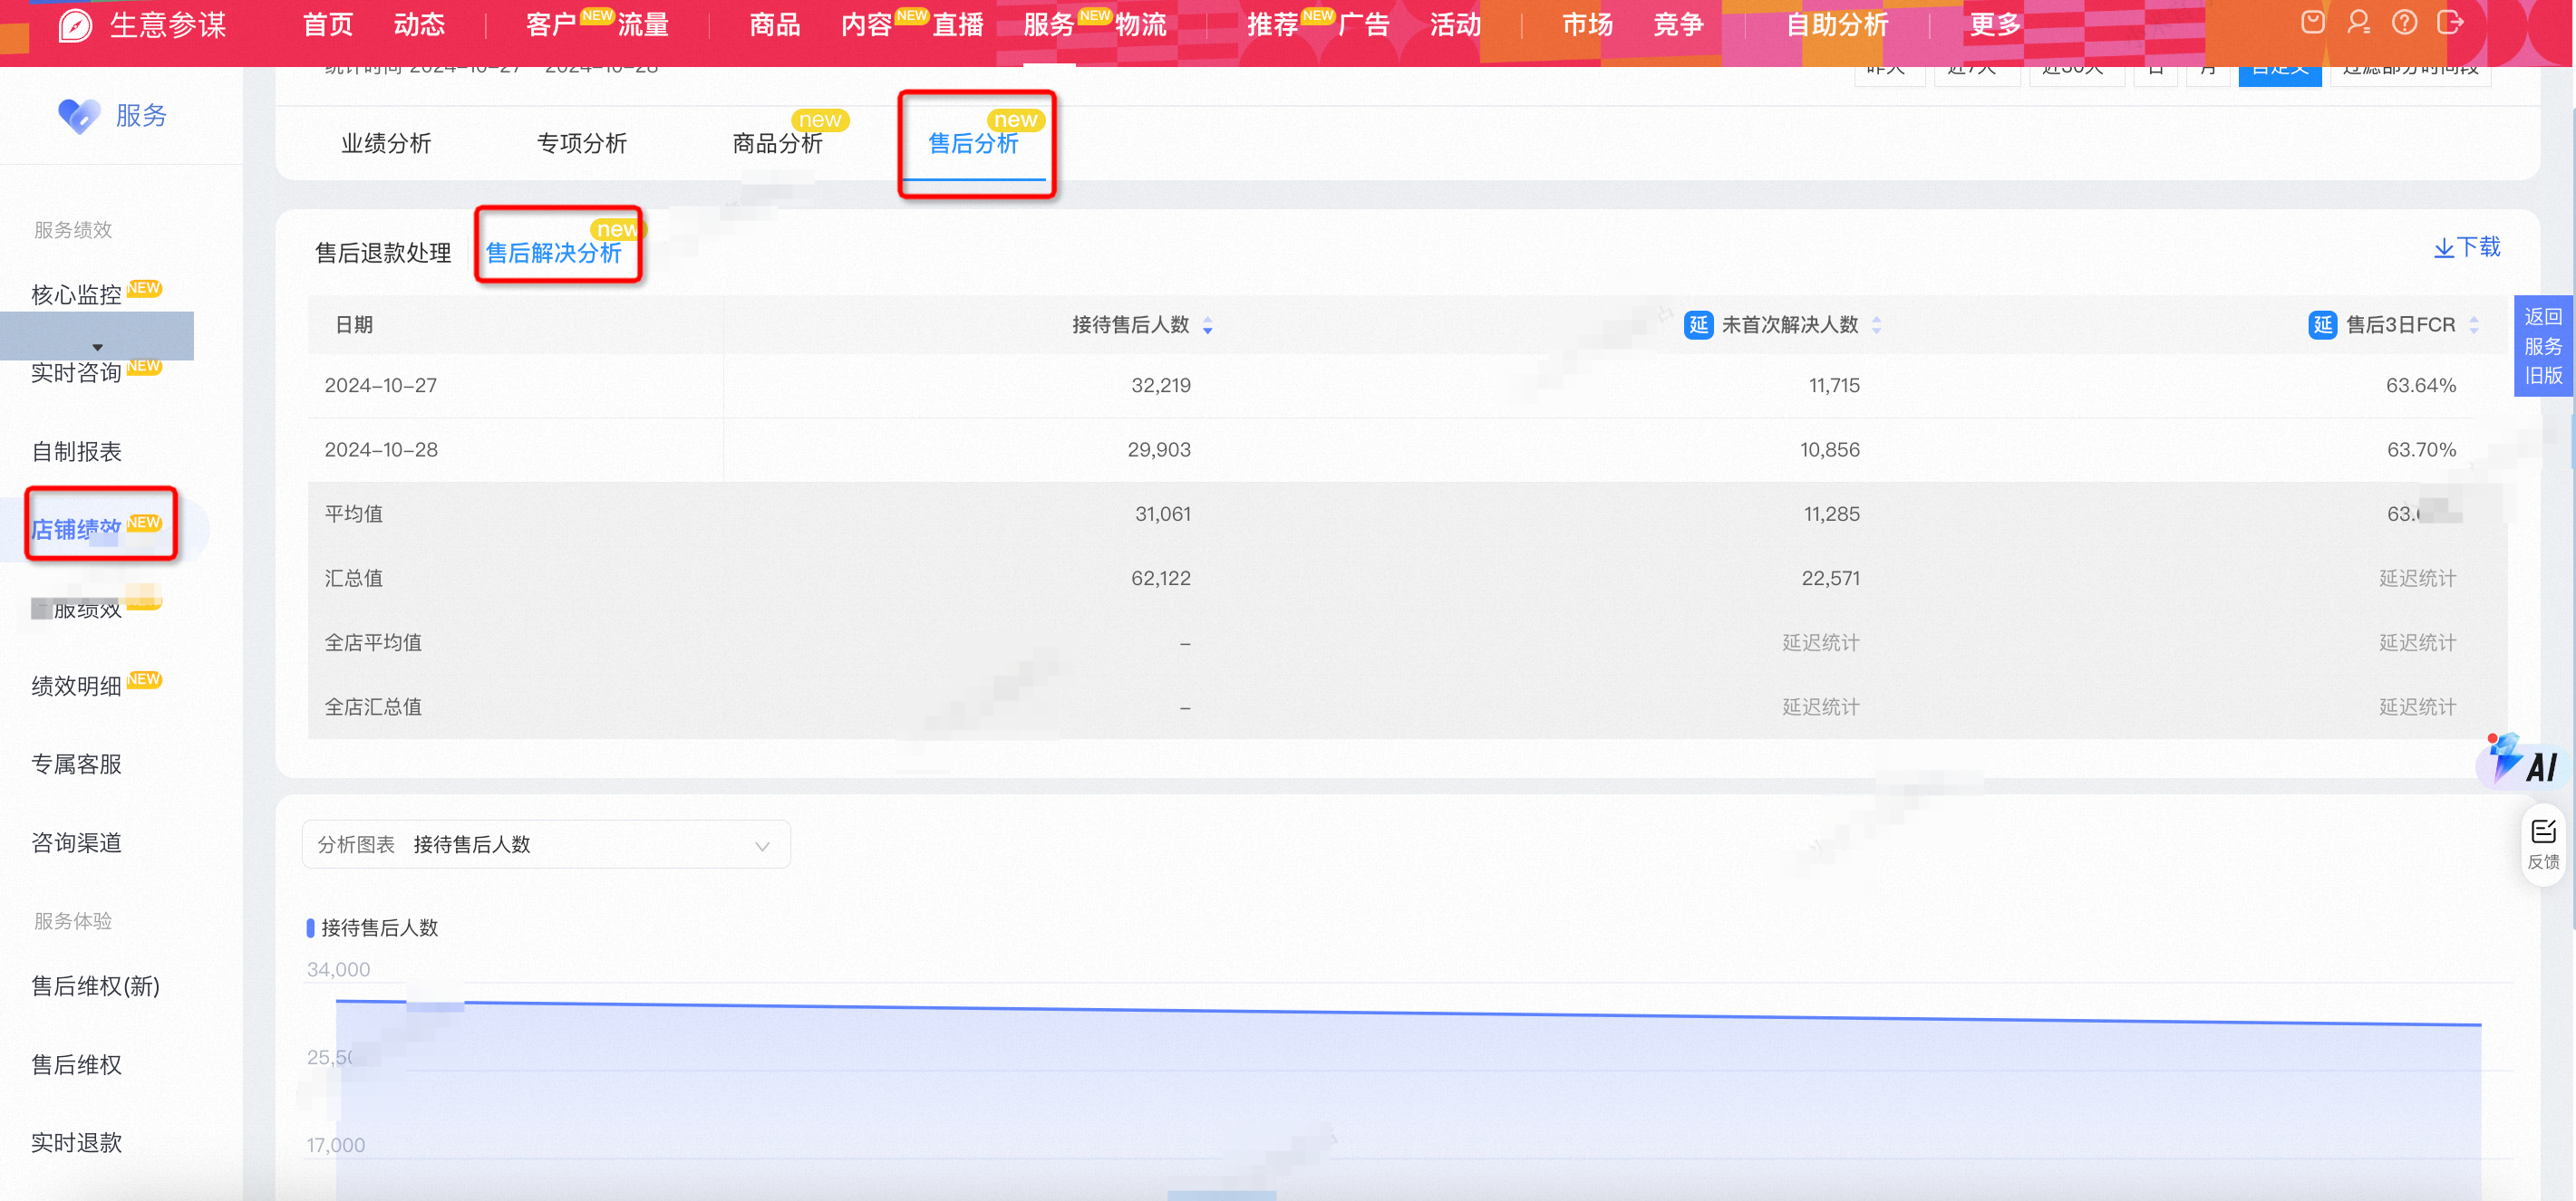Open 绩效明细 in sidebar
Image resolution: width=2576 pixels, height=1201 pixels.
pyautogui.click(x=76, y=687)
